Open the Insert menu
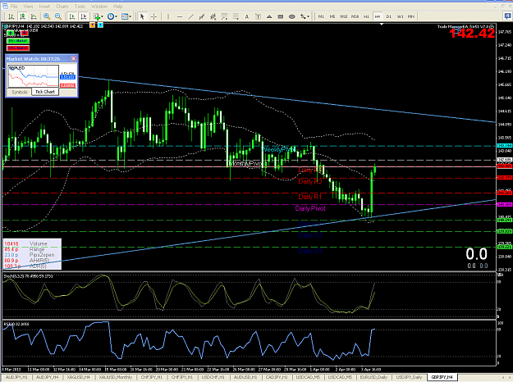This screenshot has width=513, height=382. click(44, 7)
